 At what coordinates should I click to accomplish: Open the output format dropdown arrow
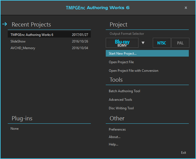tap(143, 43)
